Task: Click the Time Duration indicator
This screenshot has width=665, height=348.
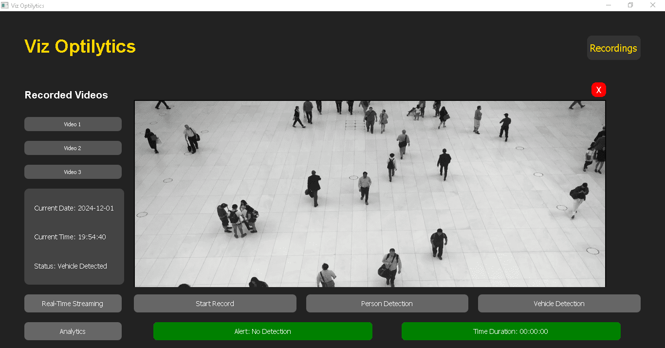Action: [511, 331]
